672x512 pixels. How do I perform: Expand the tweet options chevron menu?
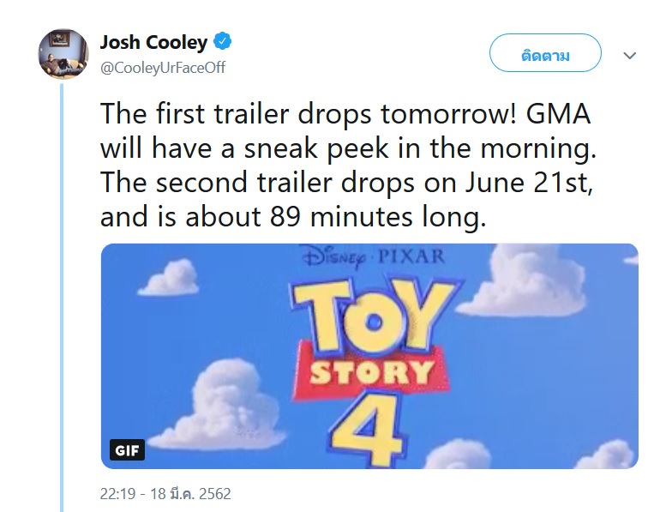pyautogui.click(x=630, y=56)
